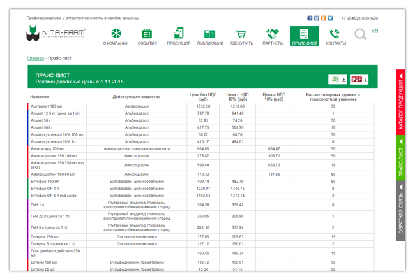Select the Альвет 500 г row name
The image size is (415, 279).
(x=41, y=128)
